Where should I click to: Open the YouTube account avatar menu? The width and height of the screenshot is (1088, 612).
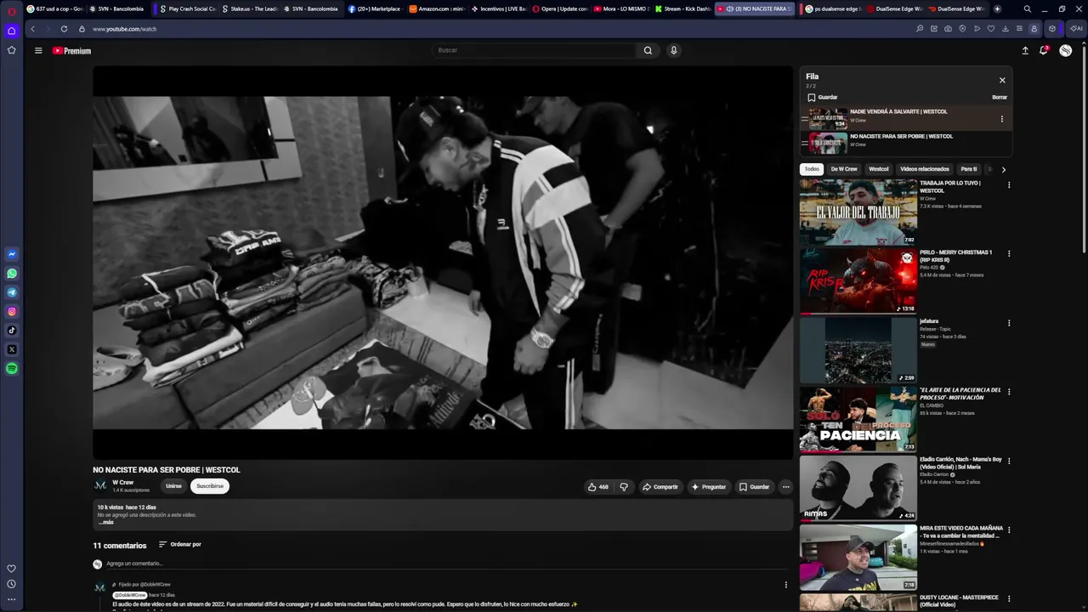click(1066, 50)
